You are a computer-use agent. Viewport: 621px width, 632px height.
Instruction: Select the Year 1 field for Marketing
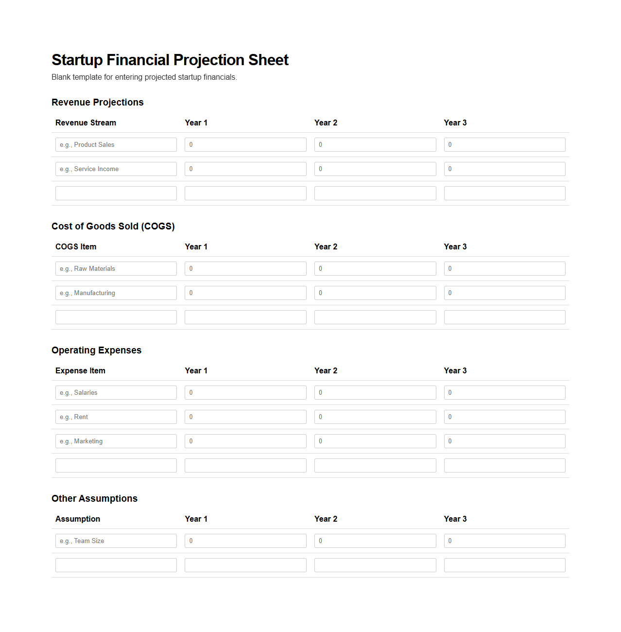coord(245,441)
